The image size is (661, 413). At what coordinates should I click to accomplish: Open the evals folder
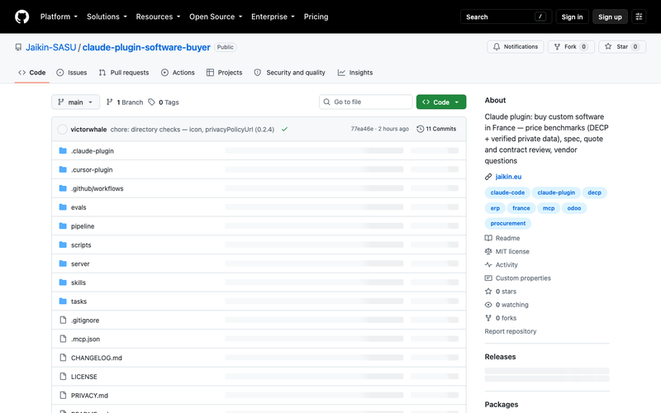point(78,207)
